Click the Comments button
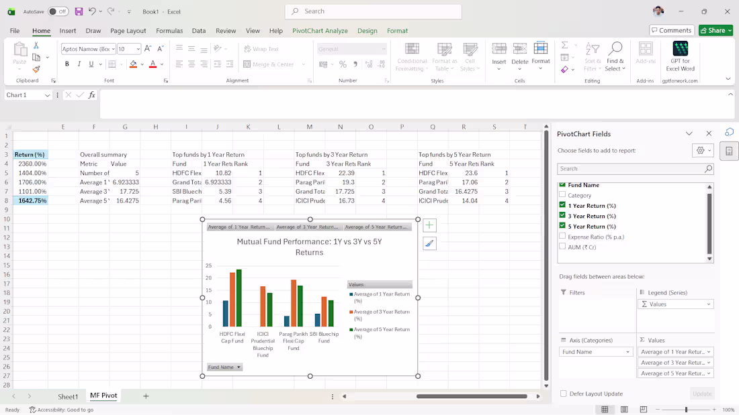739x415 pixels. point(672,30)
